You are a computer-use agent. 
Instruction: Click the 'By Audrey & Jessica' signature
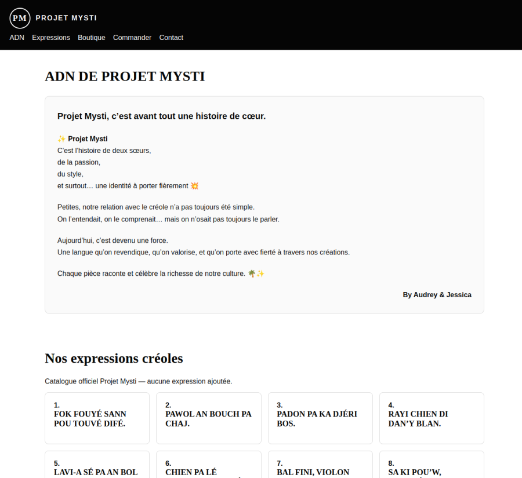(437, 295)
